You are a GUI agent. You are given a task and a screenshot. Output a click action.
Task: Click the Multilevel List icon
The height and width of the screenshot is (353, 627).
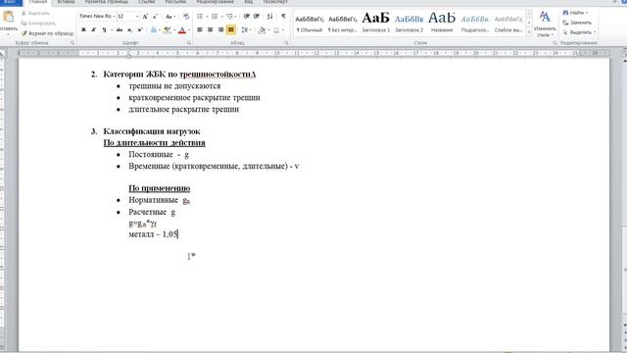229,17
